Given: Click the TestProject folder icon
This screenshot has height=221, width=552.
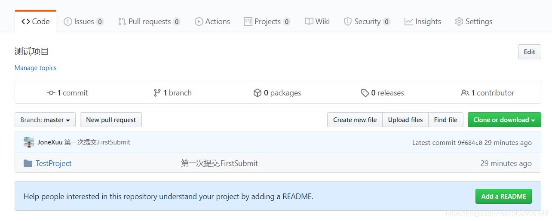Looking at the screenshot, I should click(28, 163).
